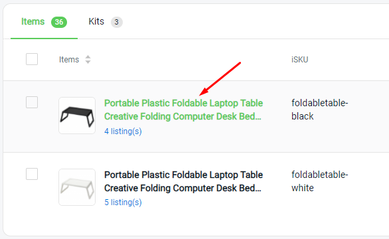
Task: Open the black-text Portable Plastic Foldable Laptop Table title
Action: click(183, 181)
